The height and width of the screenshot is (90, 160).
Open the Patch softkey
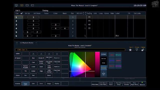111,84
